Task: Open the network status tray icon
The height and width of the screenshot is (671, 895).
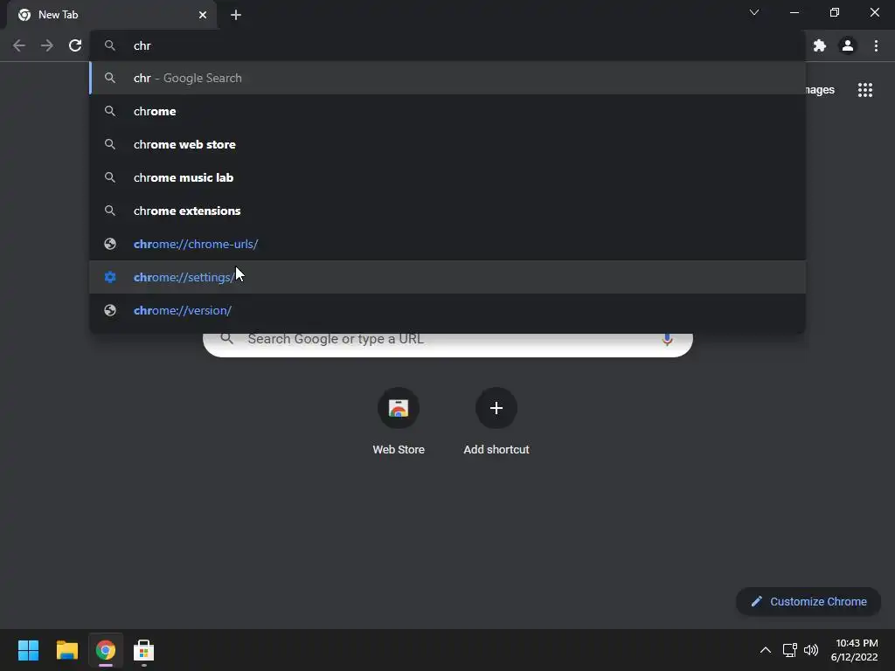Action: [x=789, y=650]
